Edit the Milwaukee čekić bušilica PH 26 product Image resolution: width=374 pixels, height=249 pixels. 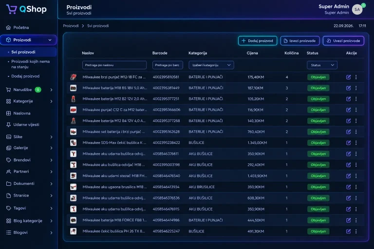click(x=348, y=231)
